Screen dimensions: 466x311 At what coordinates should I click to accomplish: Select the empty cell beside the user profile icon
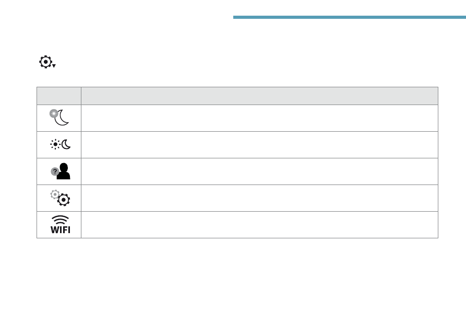[259, 171]
